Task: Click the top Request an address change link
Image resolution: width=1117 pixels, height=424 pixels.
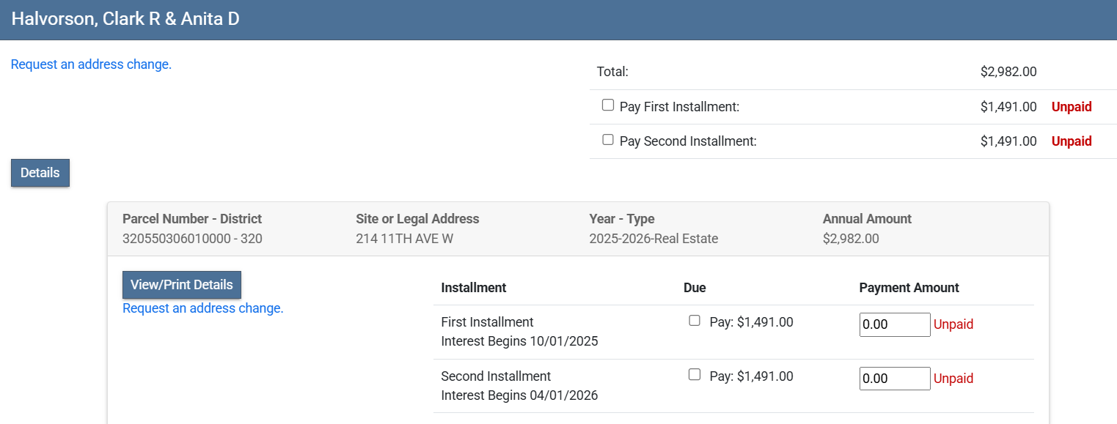Action: tap(91, 64)
